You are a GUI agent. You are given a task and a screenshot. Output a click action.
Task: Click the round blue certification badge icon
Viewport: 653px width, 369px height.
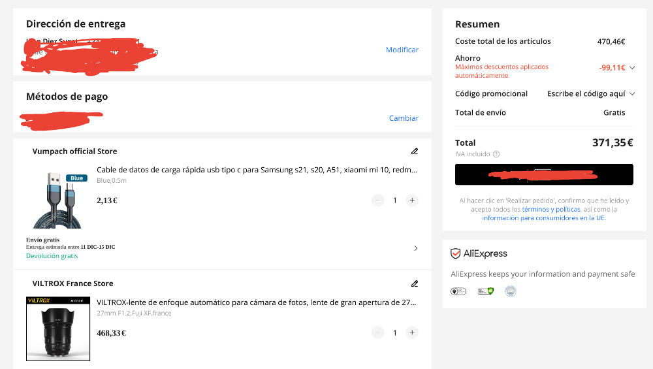[511, 291]
